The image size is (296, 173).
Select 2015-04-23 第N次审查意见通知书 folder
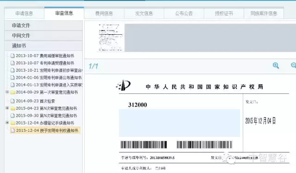46,108
